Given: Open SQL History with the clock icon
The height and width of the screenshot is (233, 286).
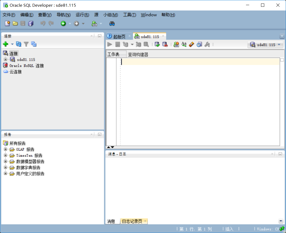Looking at the screenshot, I should pos(199,44).
